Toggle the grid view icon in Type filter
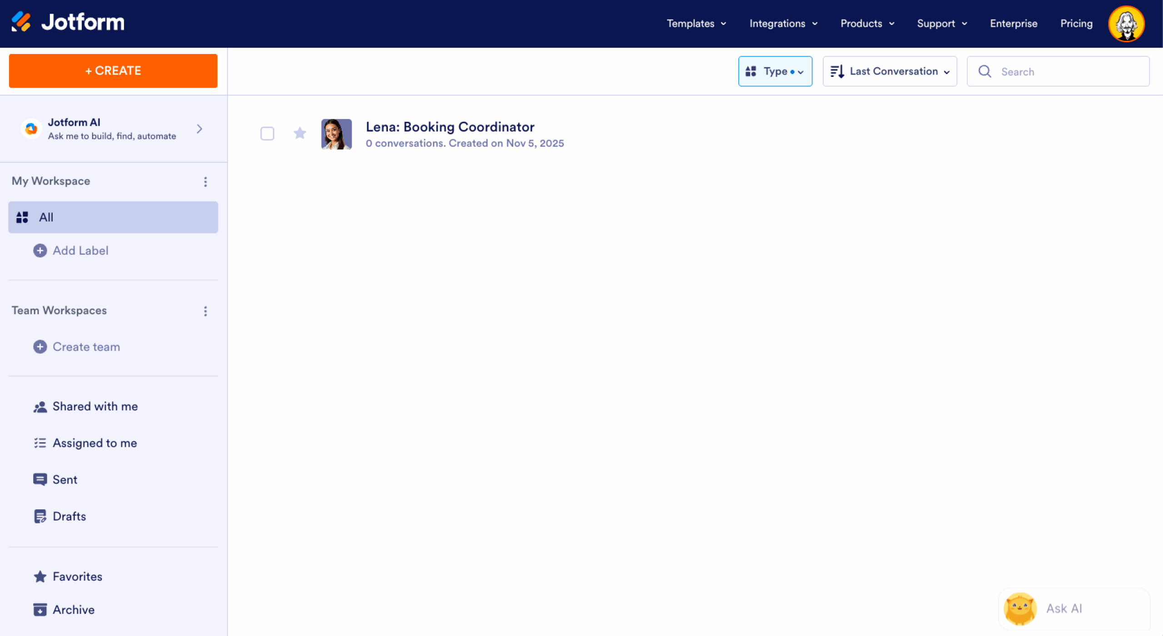 click(751, 71)
